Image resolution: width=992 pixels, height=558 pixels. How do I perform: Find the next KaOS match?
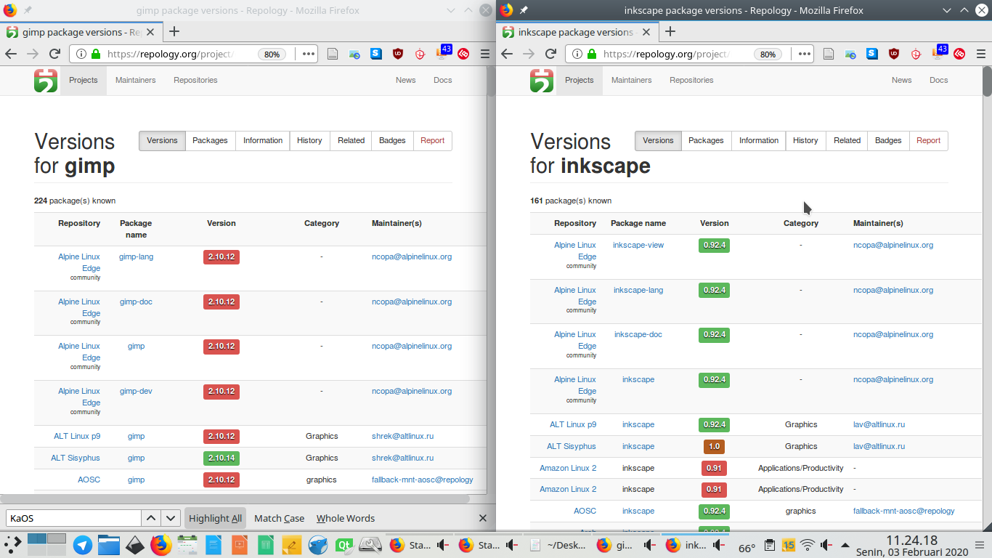coord(171,518)
